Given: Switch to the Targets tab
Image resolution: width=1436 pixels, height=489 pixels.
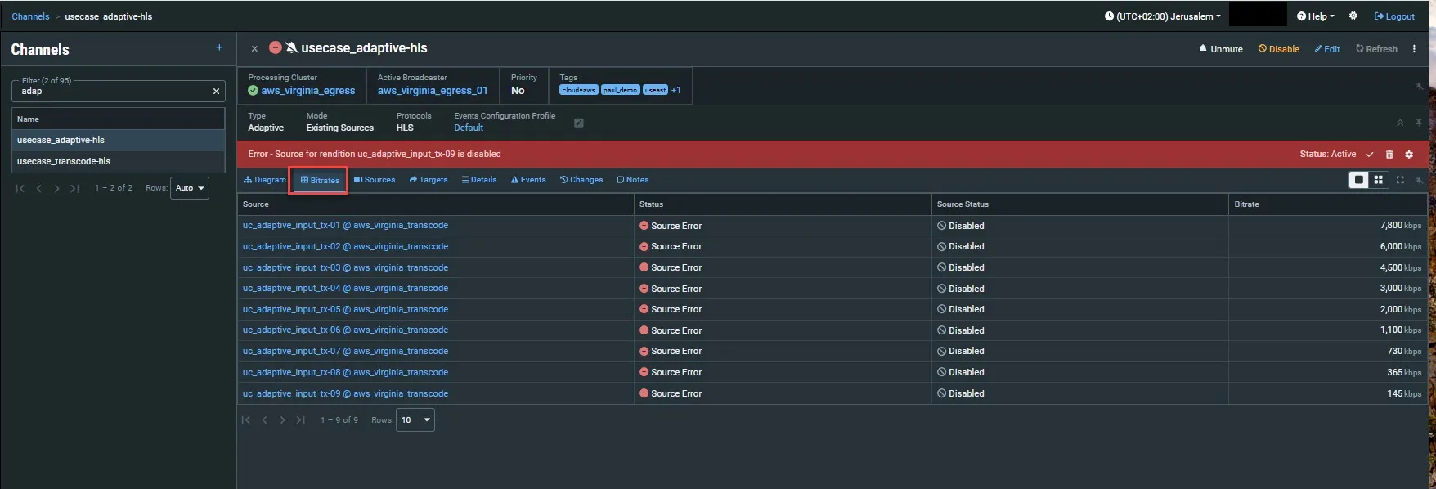Looking at the screenshot, I should coord(429,180).
